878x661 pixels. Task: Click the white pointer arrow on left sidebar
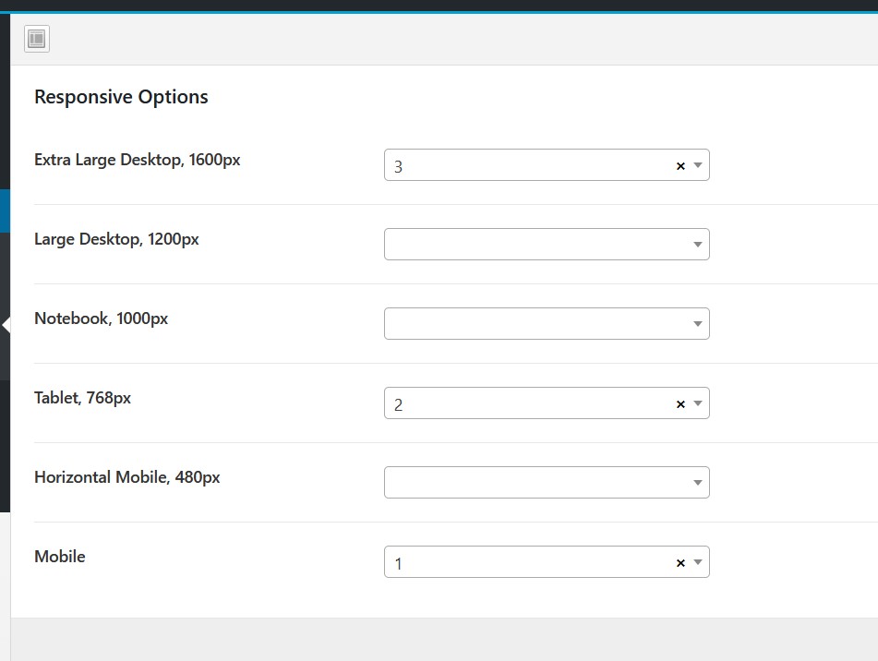click(6, 325)
